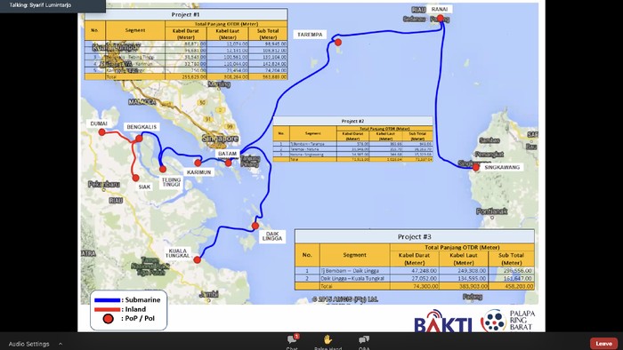Click the Project #2 table title
This screenshot has width=623, height=350.
click(x=352, y=121)
